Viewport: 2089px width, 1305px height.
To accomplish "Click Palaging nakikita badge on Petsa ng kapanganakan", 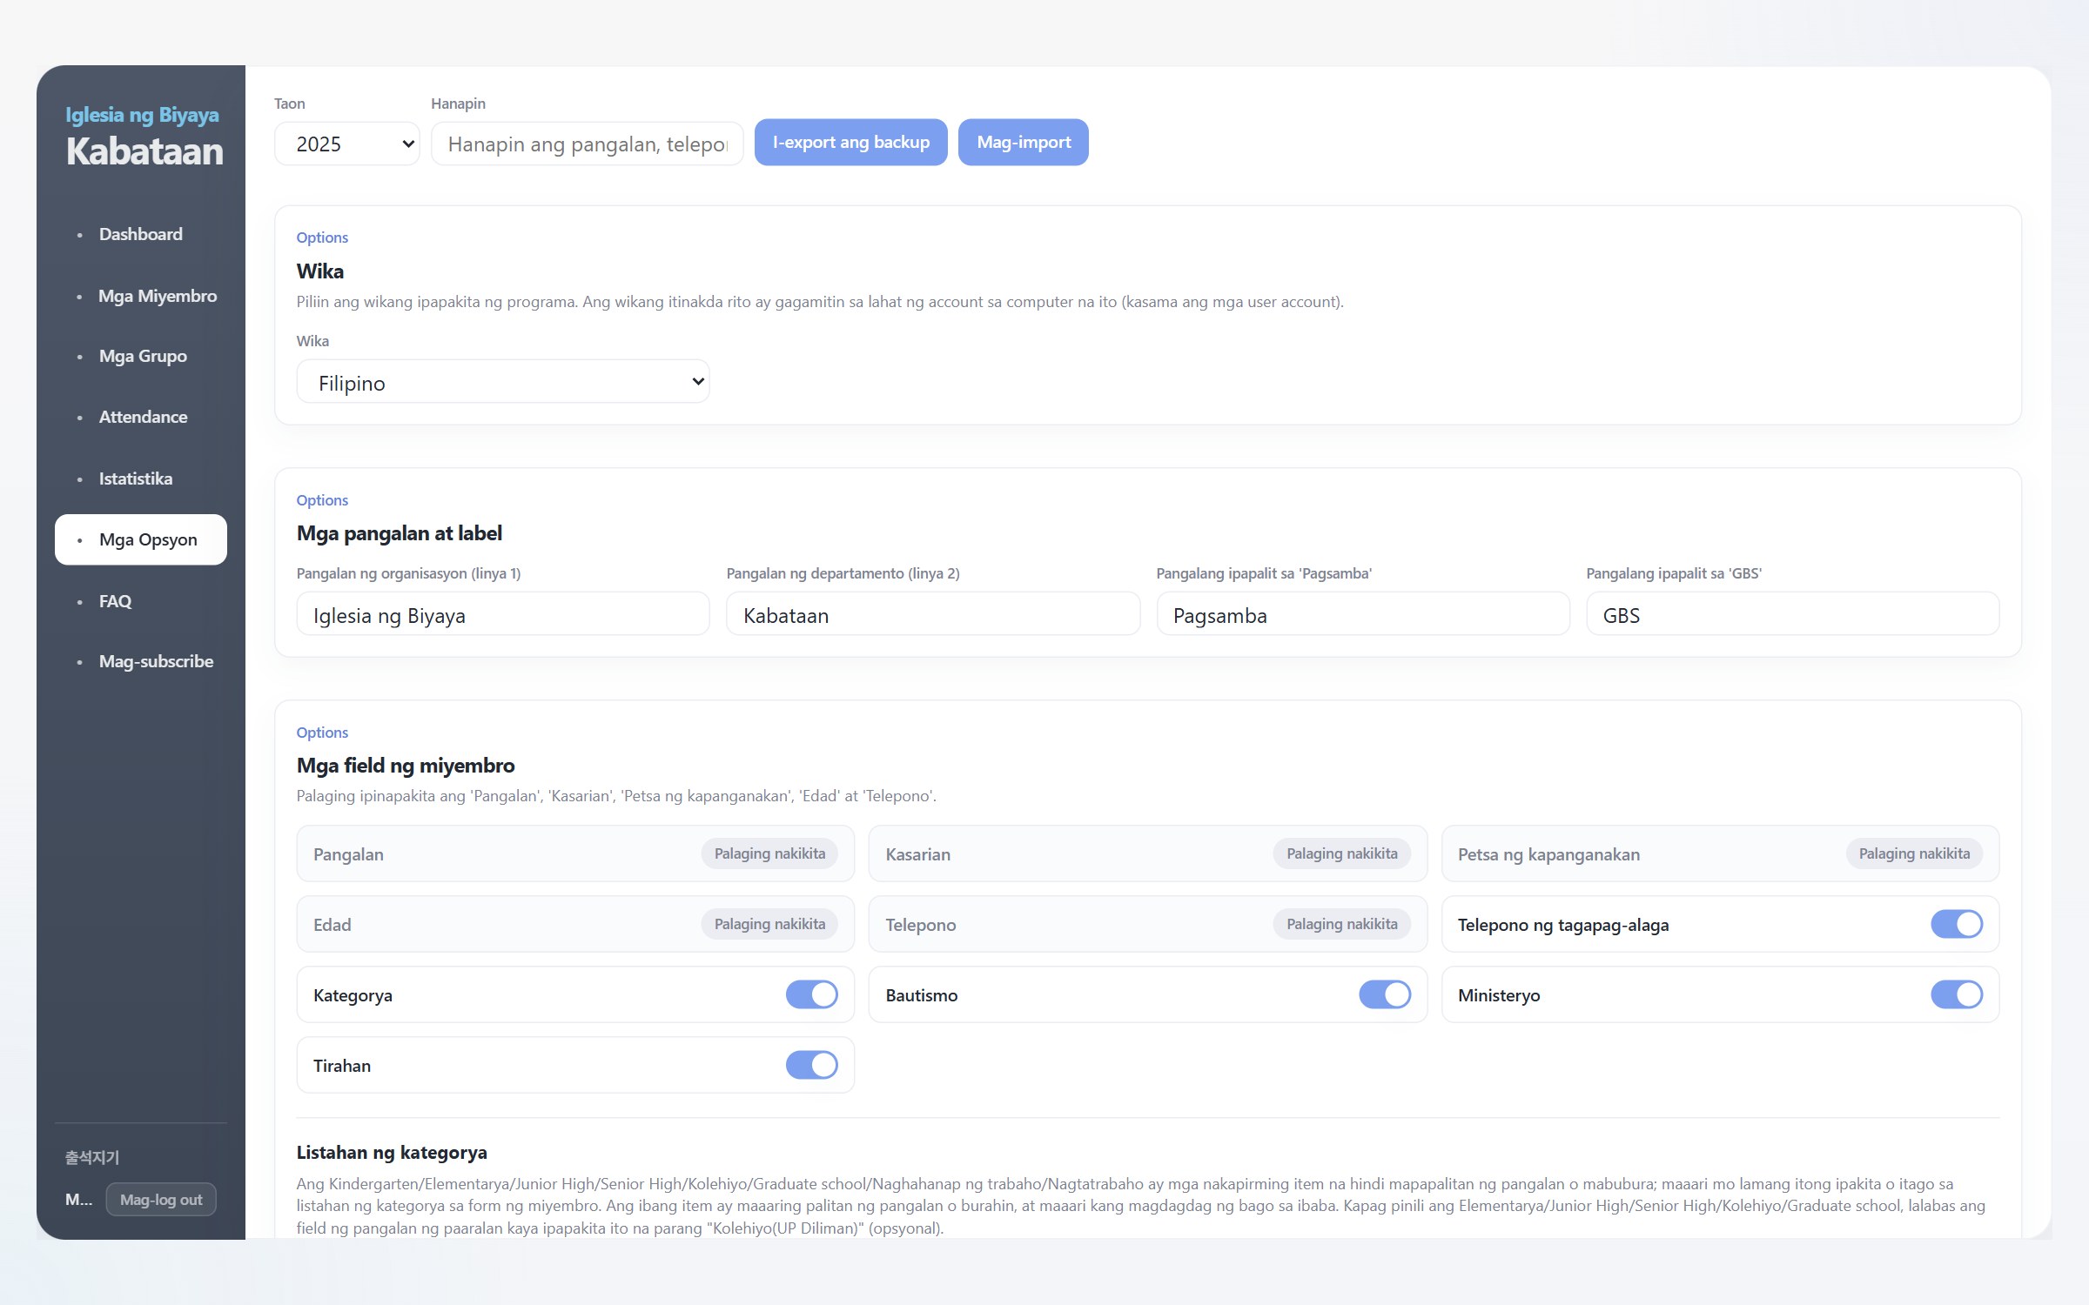I will 1914,853.
